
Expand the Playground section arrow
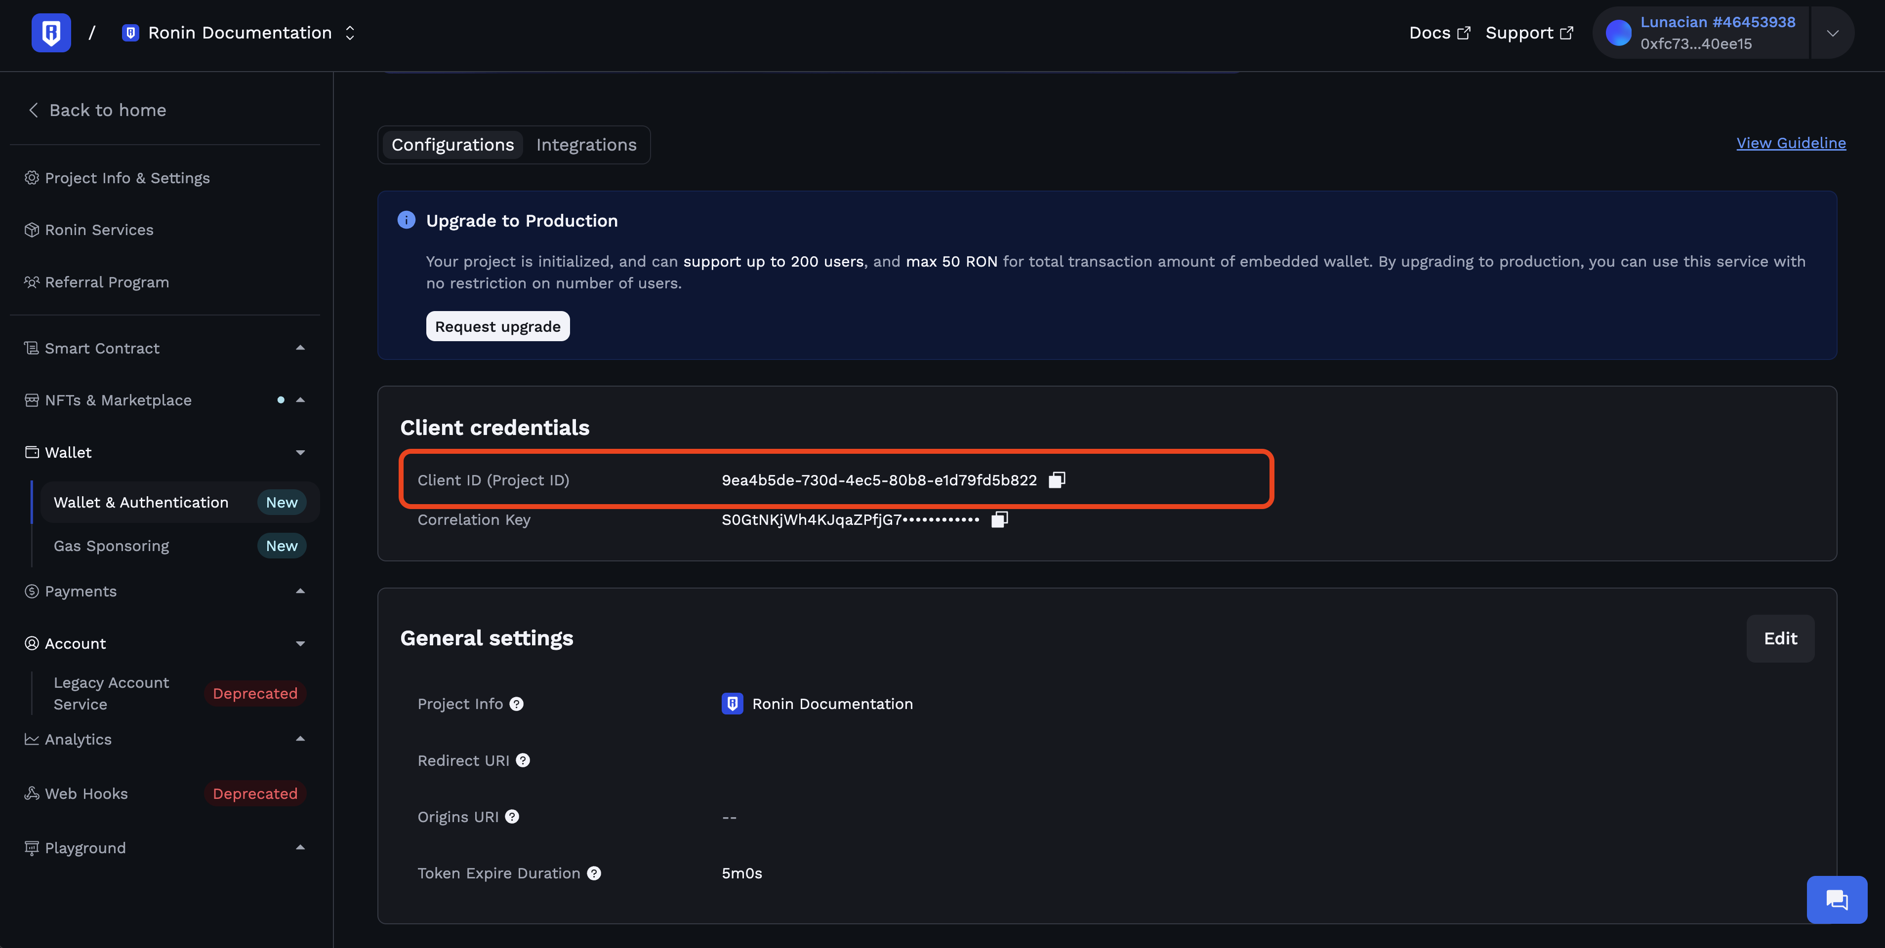point(300,848)
